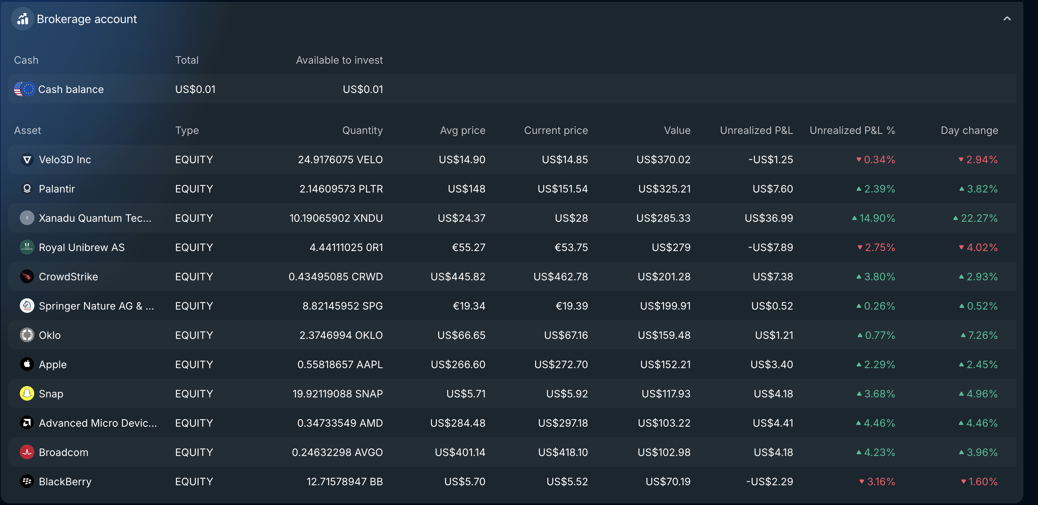Click the Cash balance row label

click(x=71, y=89)
